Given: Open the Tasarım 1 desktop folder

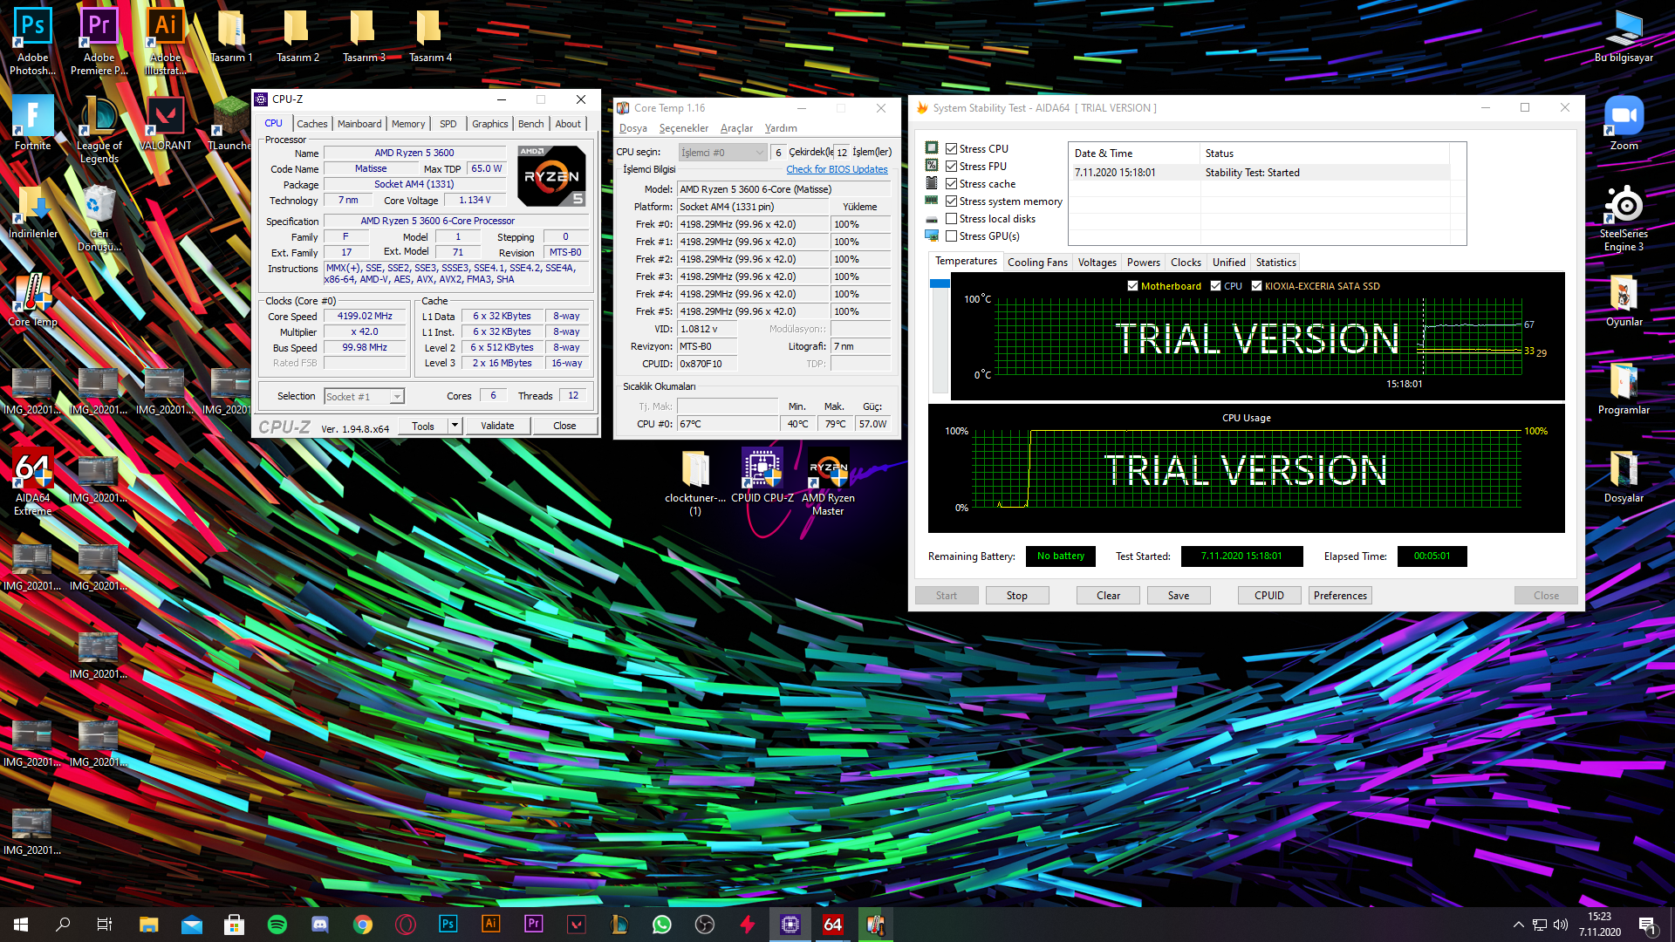Looking at the screenshot, I should [231, 35].
